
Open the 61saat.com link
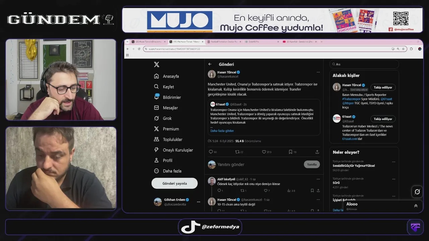[350, 139]
